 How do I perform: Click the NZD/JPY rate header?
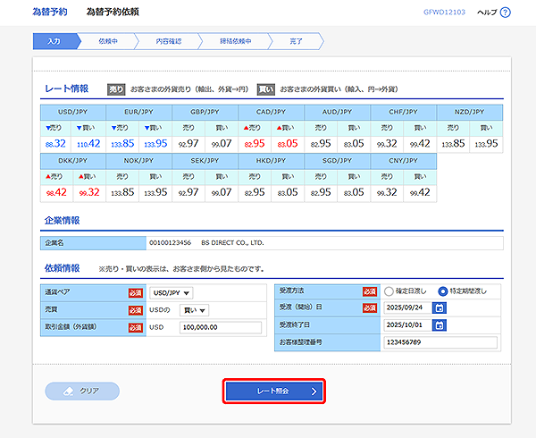tap(469, 112)
